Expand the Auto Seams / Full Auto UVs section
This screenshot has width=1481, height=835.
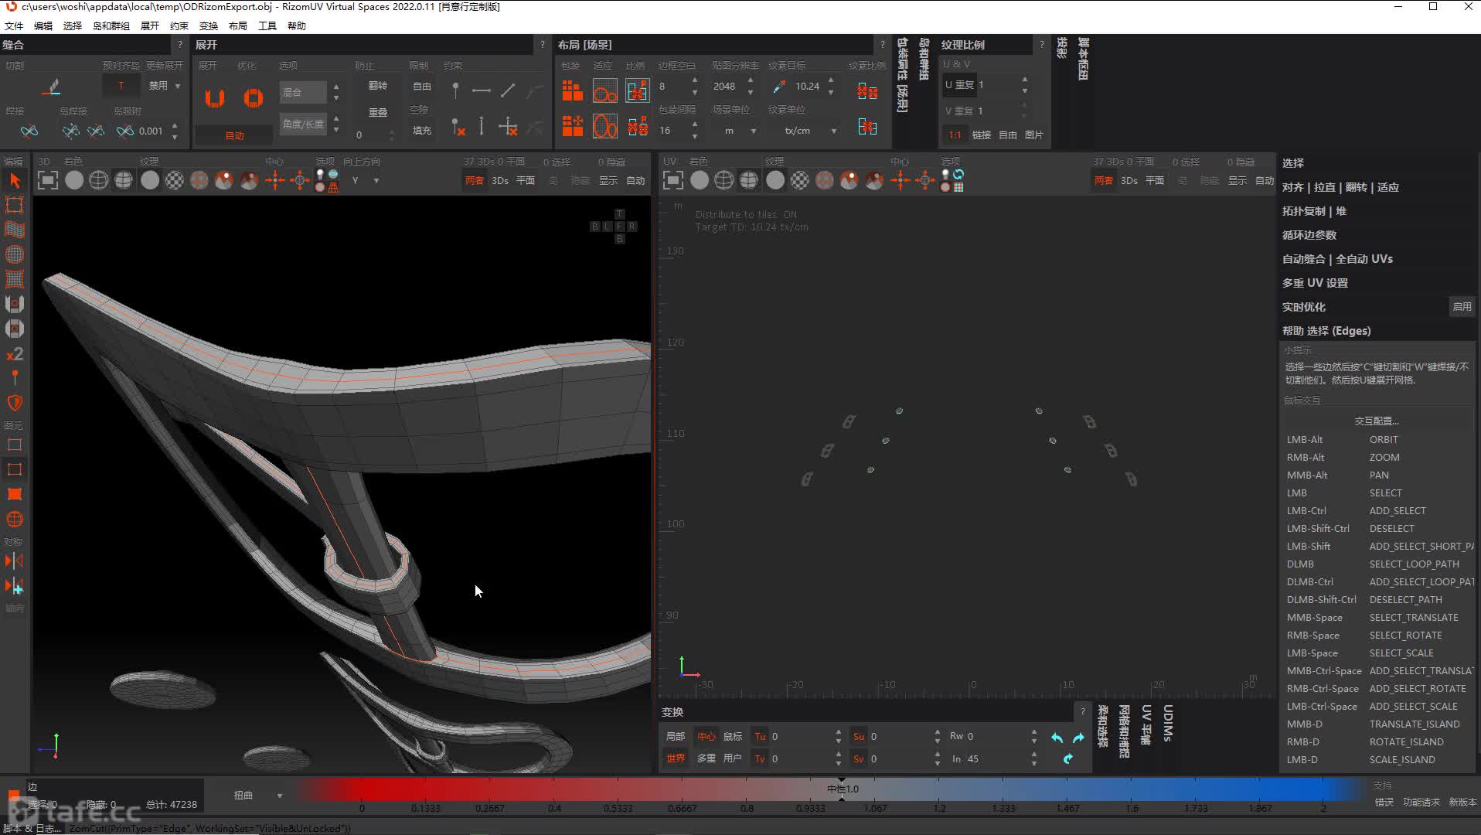pyautogui.click(x=1337, y=259)
